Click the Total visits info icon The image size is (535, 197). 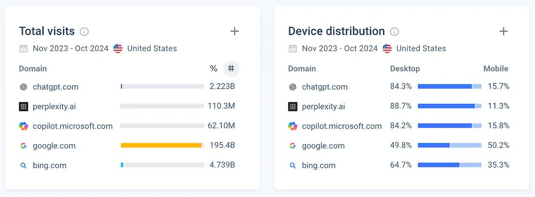click(x=84, y=32)
